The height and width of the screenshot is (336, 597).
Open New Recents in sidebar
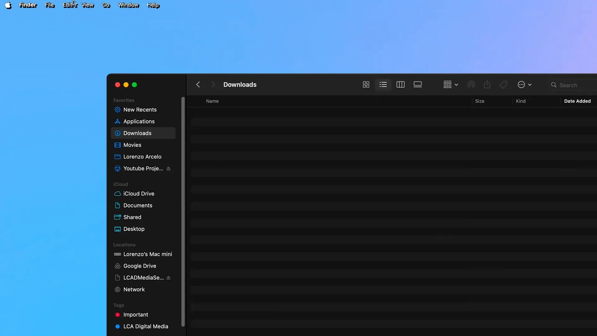143,110
